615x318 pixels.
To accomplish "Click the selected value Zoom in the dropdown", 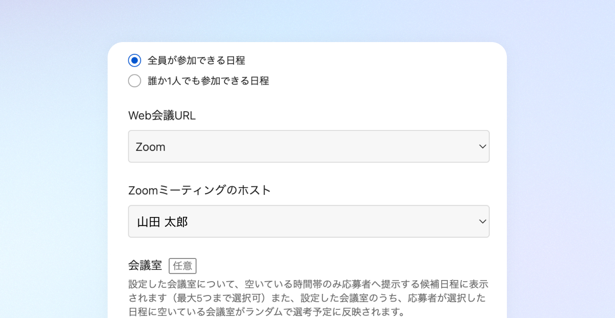I will tap(151, 147).
